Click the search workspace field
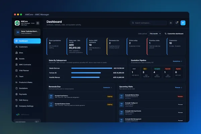 tap(149, 23)
